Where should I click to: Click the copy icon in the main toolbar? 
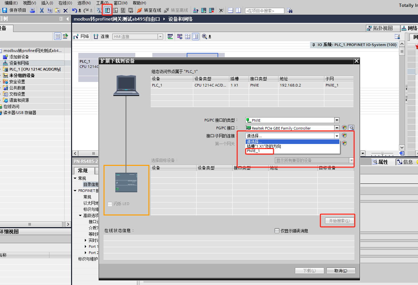coord(49,10)
